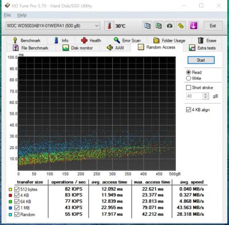The height and width of the screenshot is (225, 229).
Task: Open the Extra tests tab
Action: coord(202,48)
